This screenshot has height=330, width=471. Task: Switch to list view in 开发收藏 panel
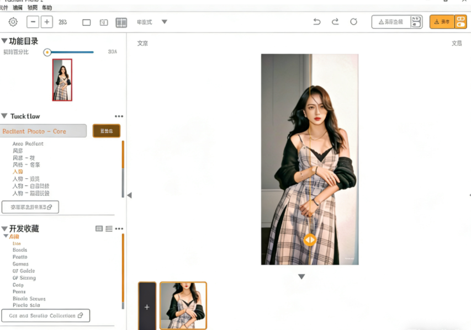coord(109,228)
